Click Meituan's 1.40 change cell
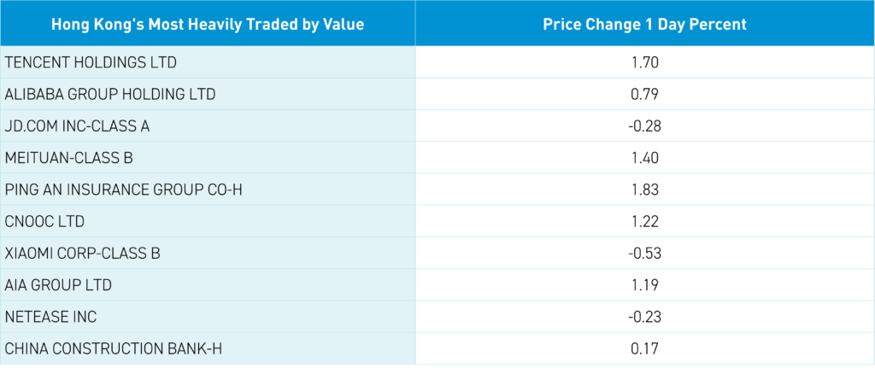 coord(644,157)
